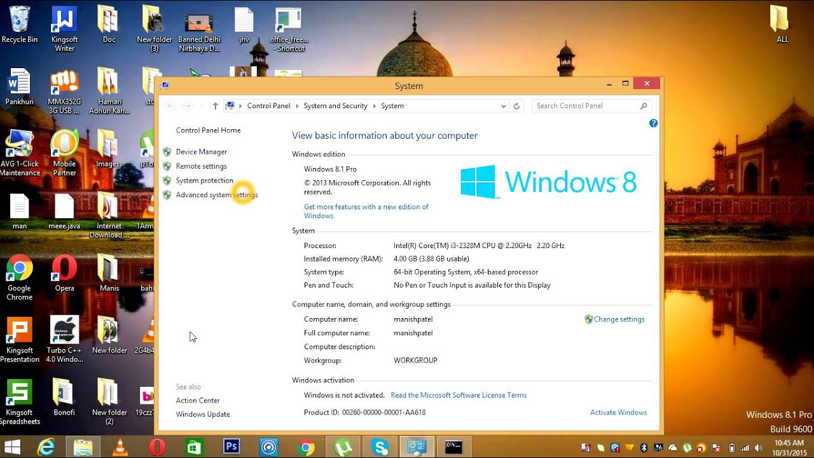This screenshot has height=458, width=814.
Task: Open Advanced system settings
Action: [216, 195]
